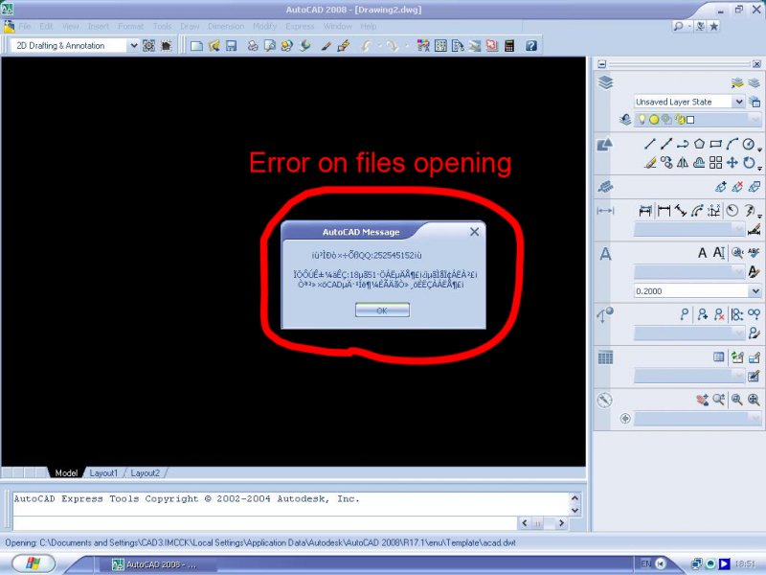
Task: Select the Arc tool
Action: (x=732, y=144)
